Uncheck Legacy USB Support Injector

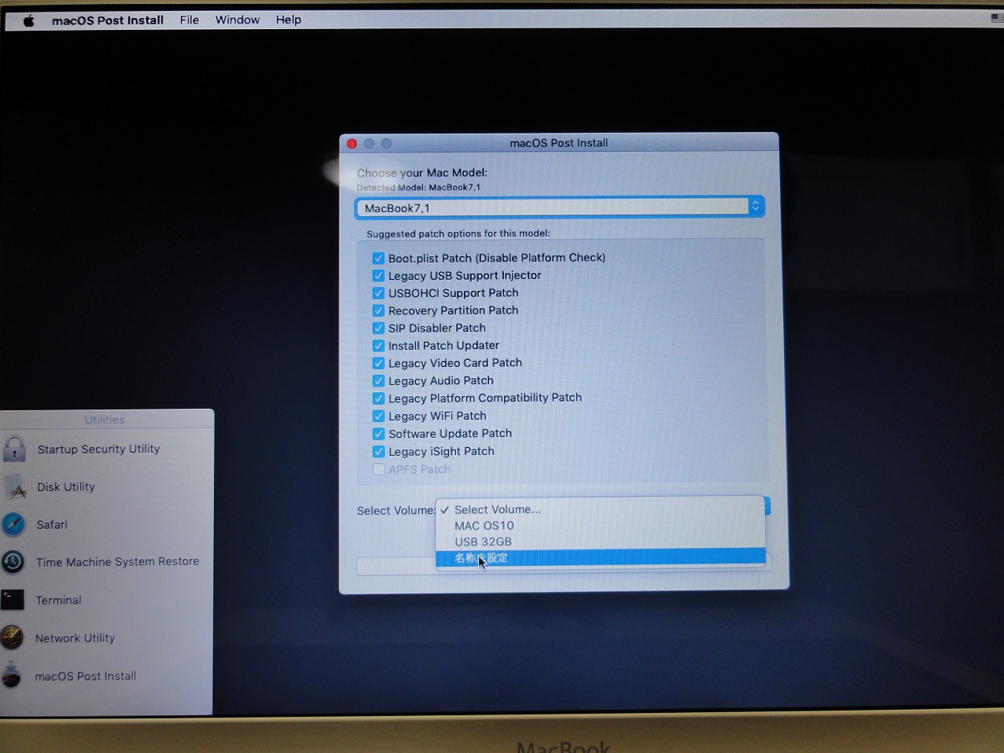point(378,275)
